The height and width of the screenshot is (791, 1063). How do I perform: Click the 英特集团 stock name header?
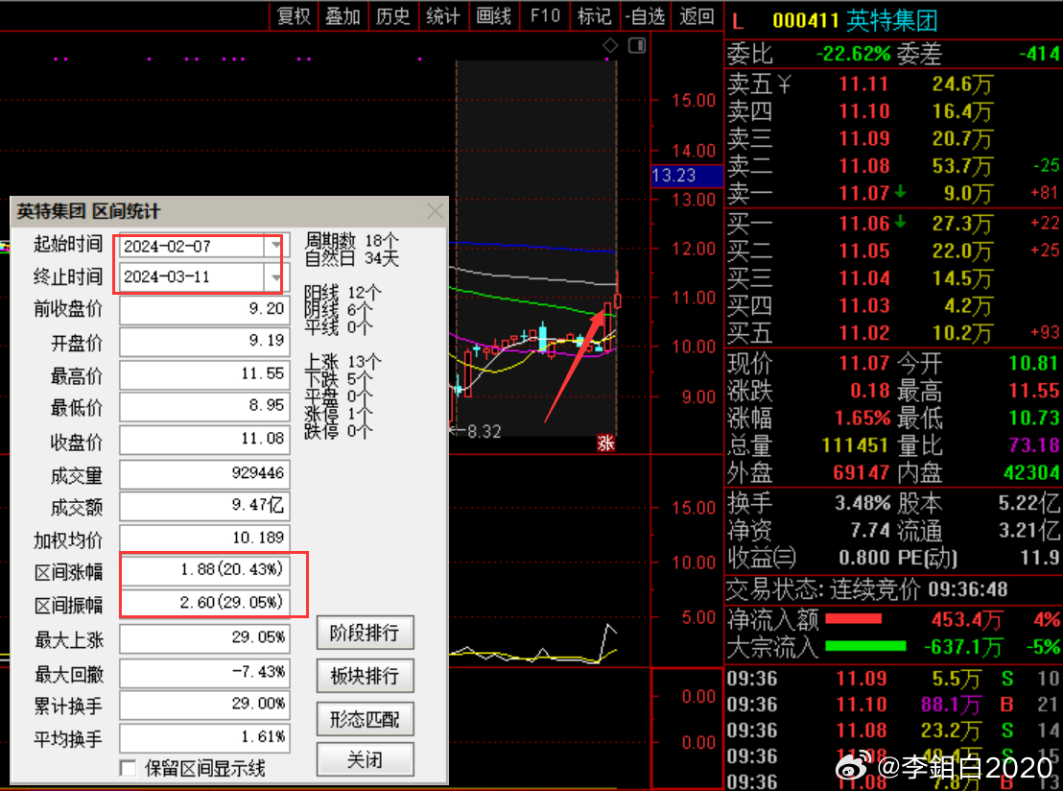[x=890, y=20]
